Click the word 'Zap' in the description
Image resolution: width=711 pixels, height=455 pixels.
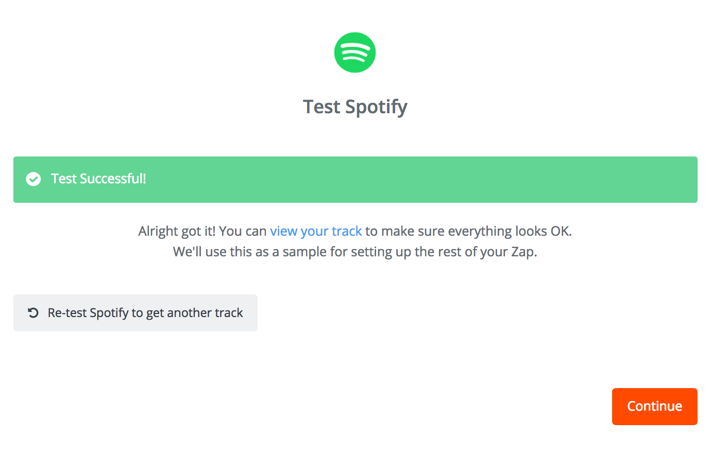click(522, 252)
